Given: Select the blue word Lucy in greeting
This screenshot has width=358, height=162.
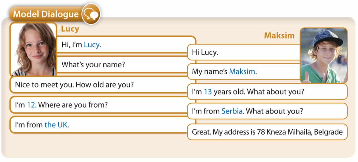Looking at the screenshot, I should [91, 45].
